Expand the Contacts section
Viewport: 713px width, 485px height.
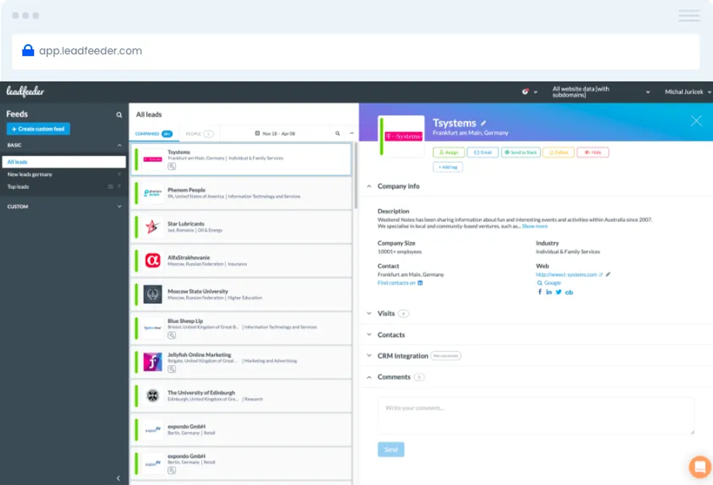coord(370,335)
